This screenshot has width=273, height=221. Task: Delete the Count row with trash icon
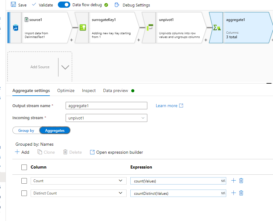[x=241, y=181]
